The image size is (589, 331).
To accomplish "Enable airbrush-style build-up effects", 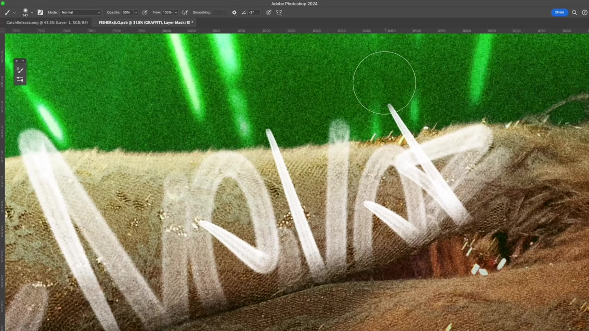I will (x=185, y=12).
